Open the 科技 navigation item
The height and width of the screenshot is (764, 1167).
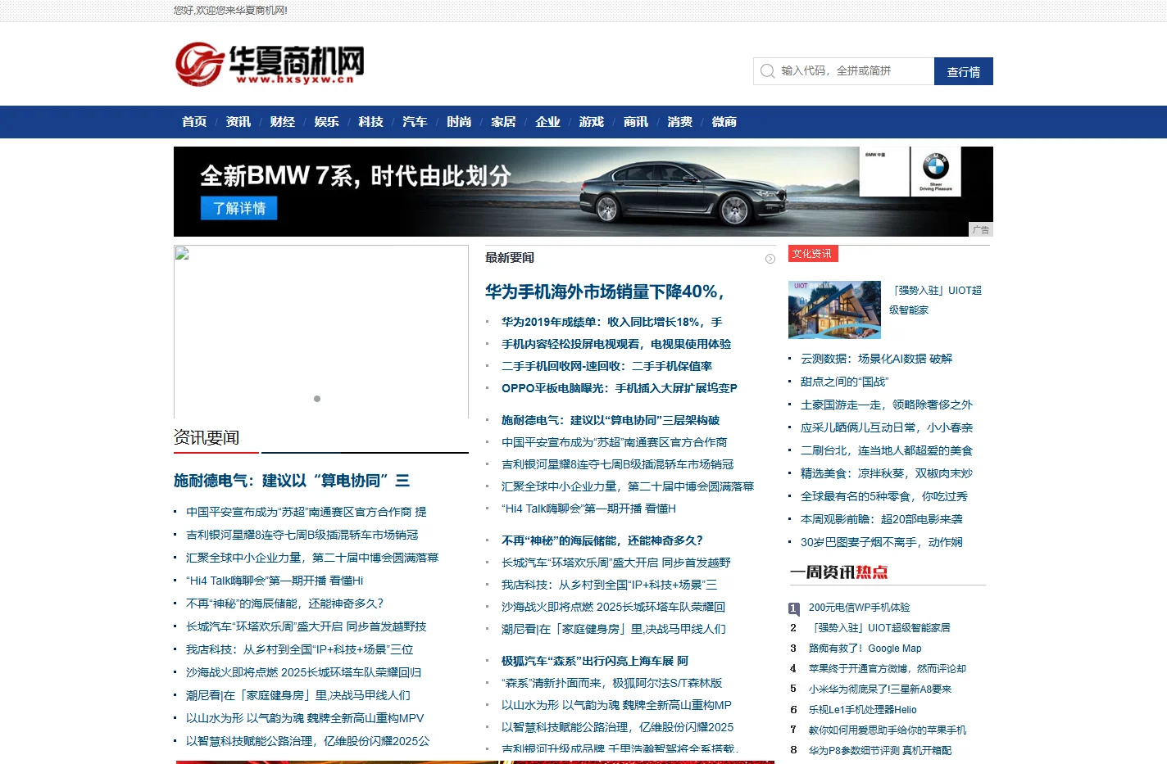(371, 122)
